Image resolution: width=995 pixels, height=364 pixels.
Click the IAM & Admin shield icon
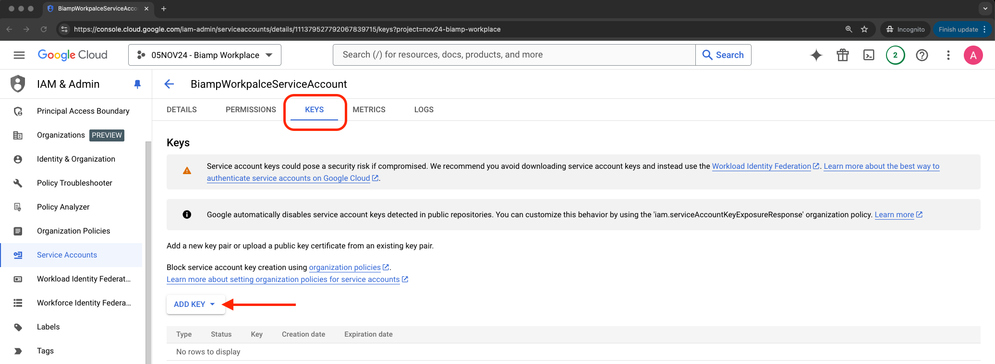18,84
